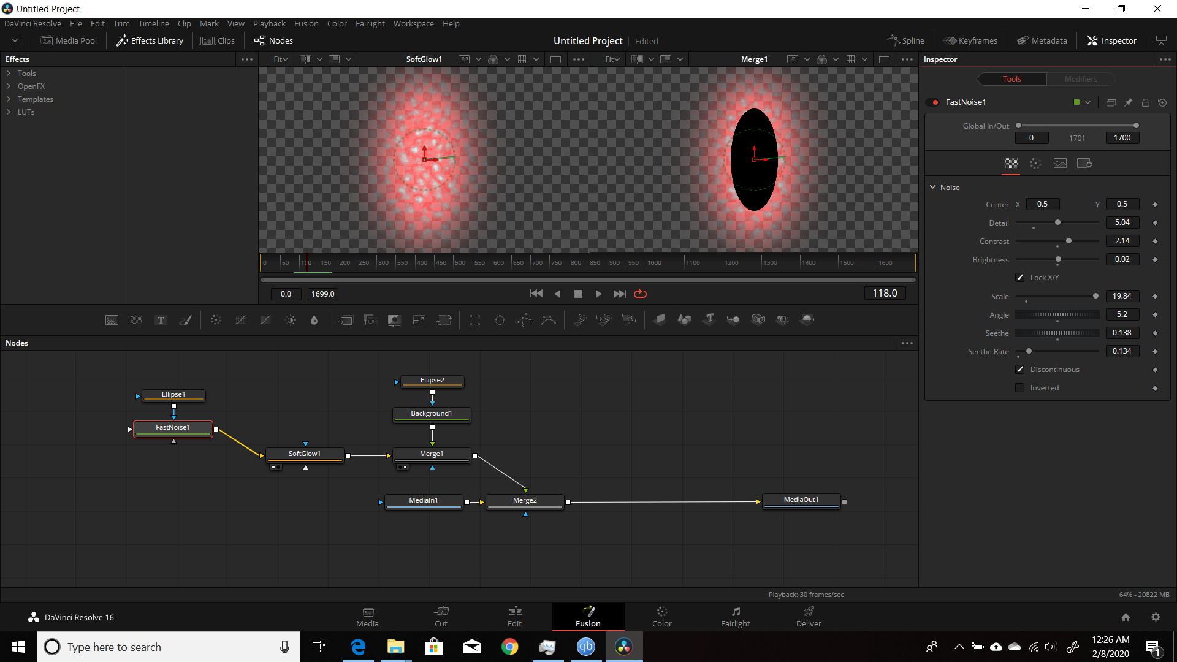The image size is (1177, 662).
Task: Collapse the Noise section in Inspector
Action: (x=932, y=187)
